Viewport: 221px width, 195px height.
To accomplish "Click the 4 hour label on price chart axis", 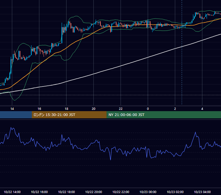I will [202, 109].
